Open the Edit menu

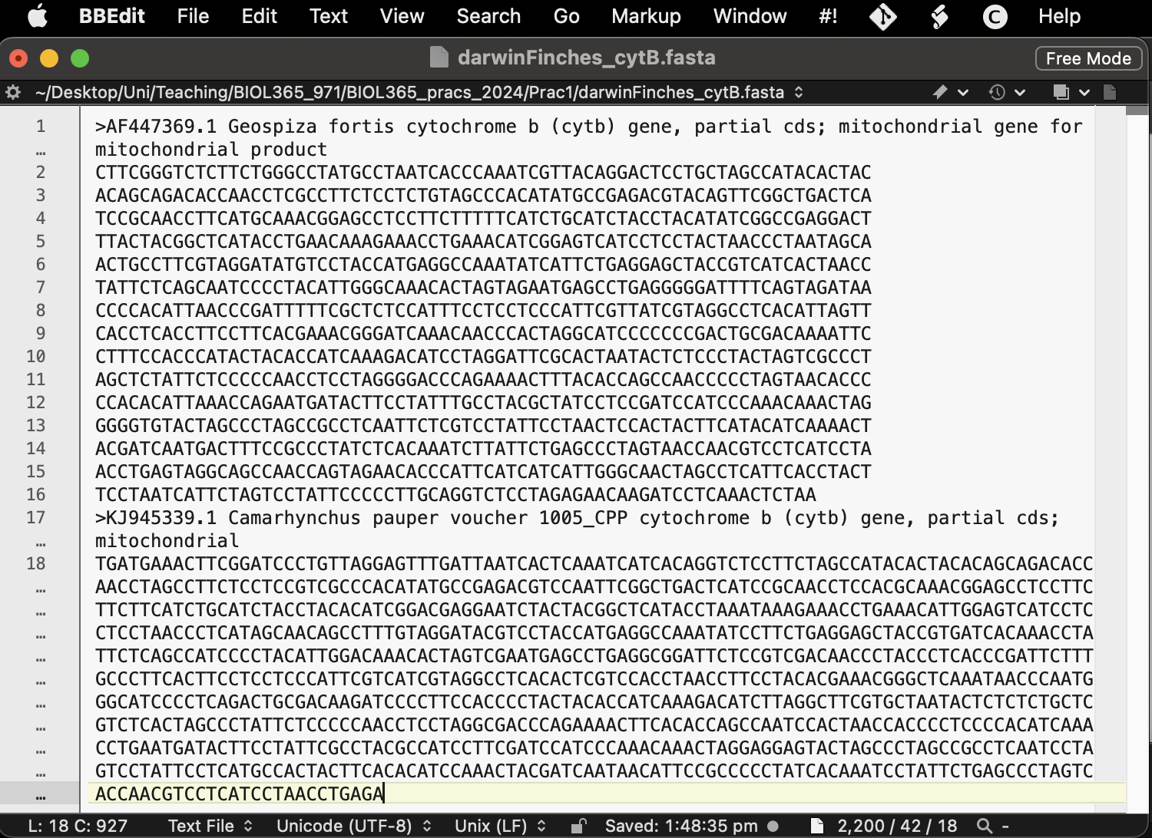(260, 16)
